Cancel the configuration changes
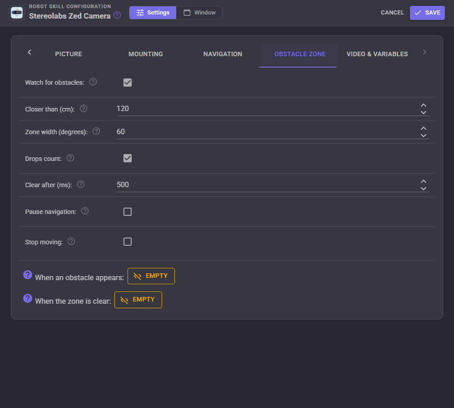The height and width of the screenshot is (408, 454). pyautogui.click(x=392, y=13)
